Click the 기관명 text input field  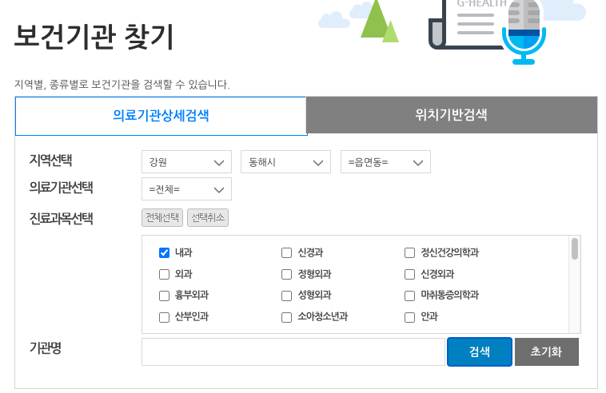click(293, 351)
